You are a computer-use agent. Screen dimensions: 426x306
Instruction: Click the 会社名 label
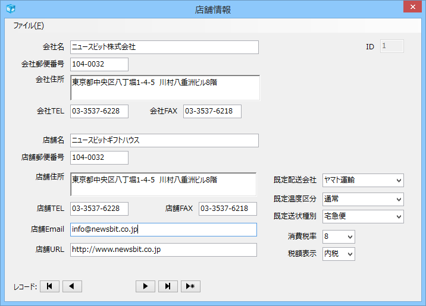click(x=54, y=47)
